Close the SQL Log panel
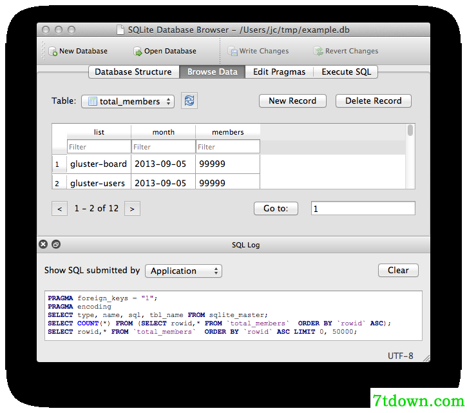The width and height of the screenshot is (467, 413). (x=43, y=244)
